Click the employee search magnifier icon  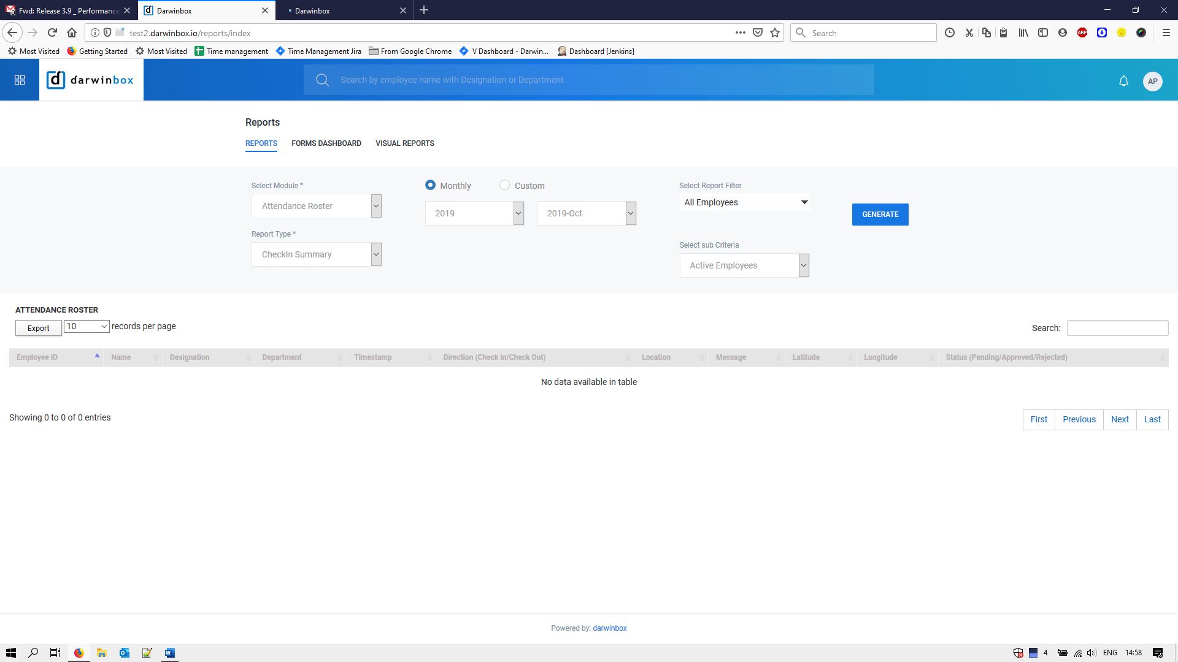point(322,80)
